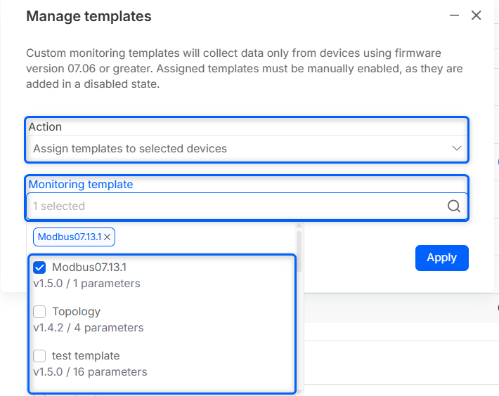499x396 pixels.
Task: Tick the test template checkbox
Action: click(x=40, y=355)
